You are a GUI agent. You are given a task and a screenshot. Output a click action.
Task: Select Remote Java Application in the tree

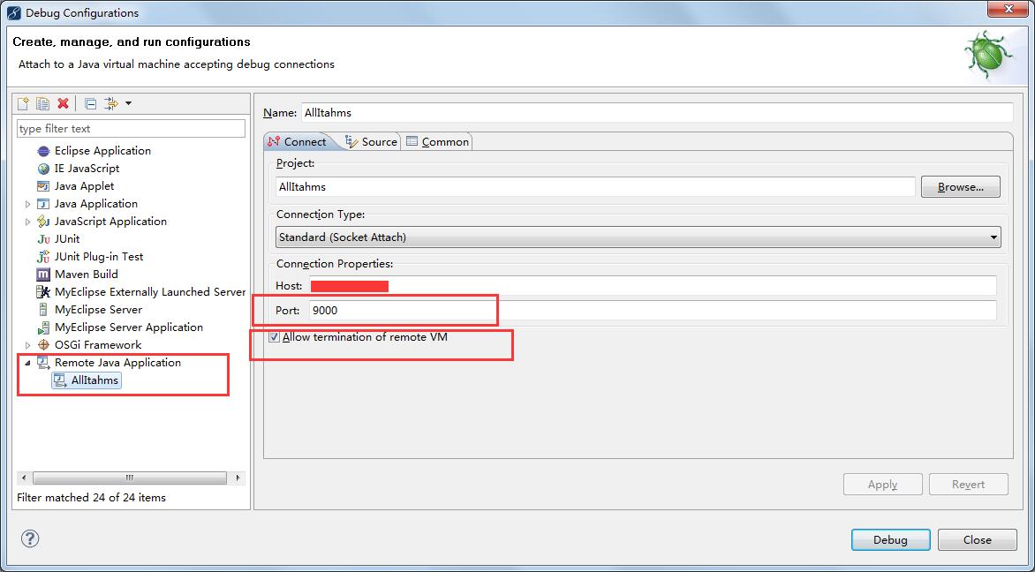tap(117, 363)
